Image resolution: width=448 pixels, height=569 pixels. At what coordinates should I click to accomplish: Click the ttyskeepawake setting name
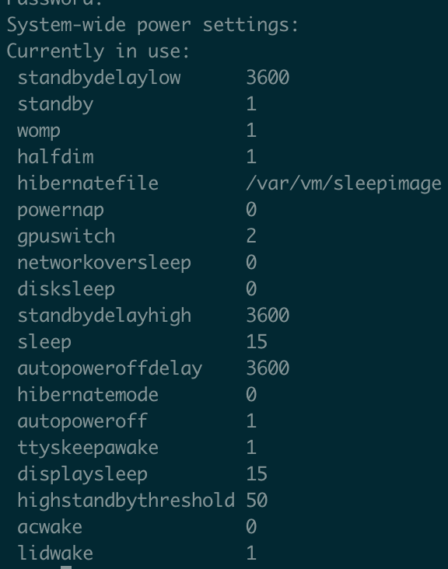tap(88, 449)
